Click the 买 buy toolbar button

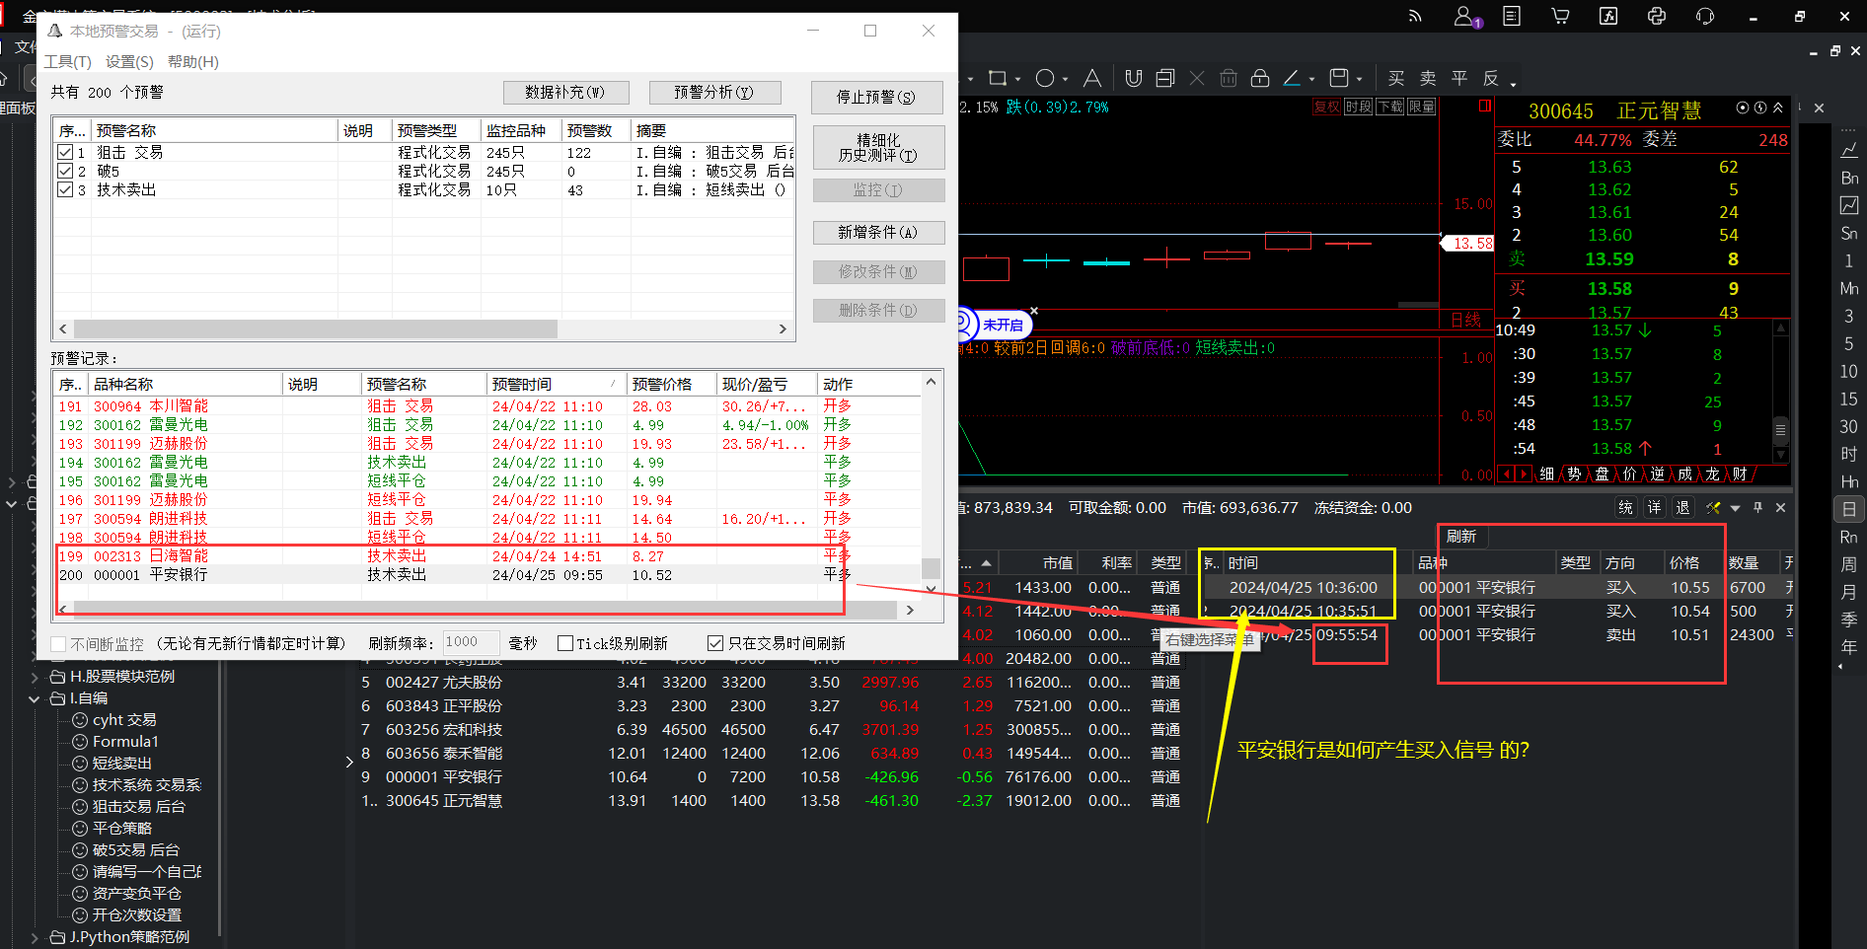pyautogui.click(x=1396, y=78)
